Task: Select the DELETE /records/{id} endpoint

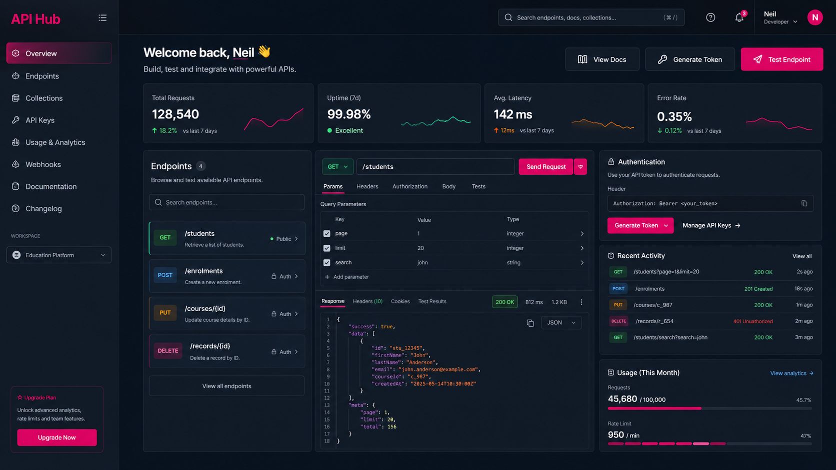Action: [x=226, y=351]
